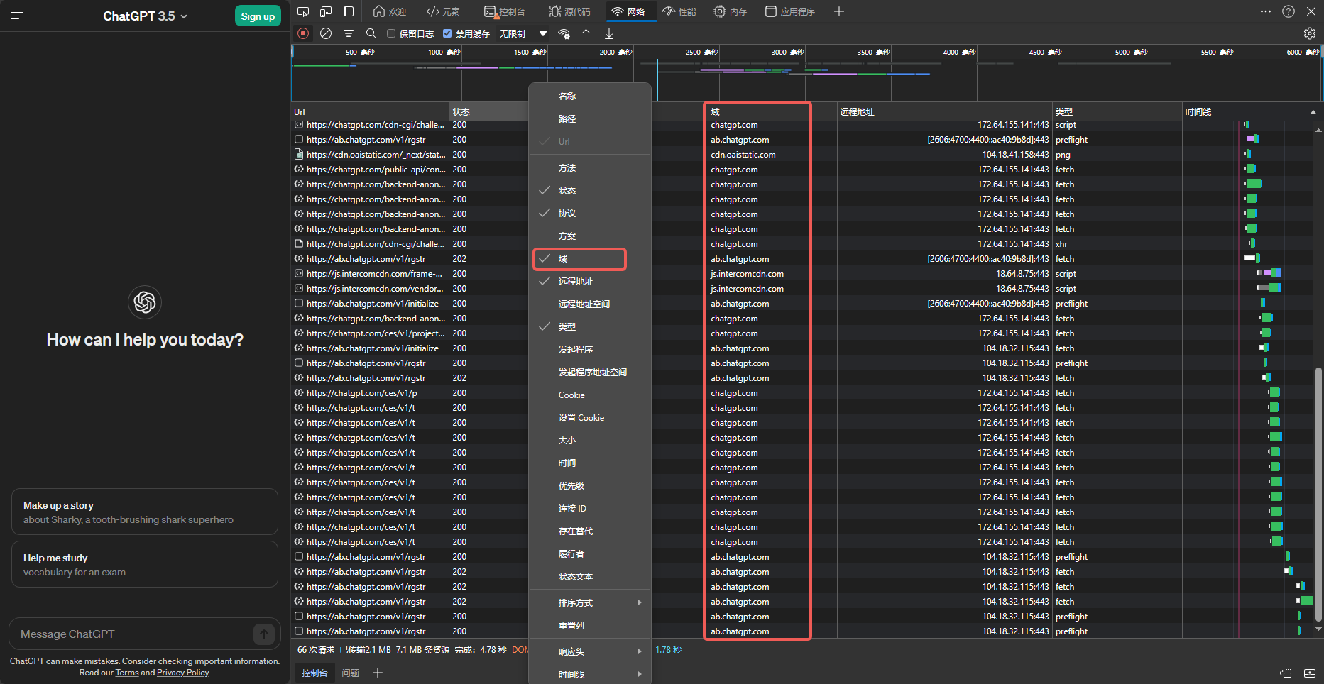The image size is (1324, 684).
Task: Enable 优先级 column option
Action: (590, 485)
